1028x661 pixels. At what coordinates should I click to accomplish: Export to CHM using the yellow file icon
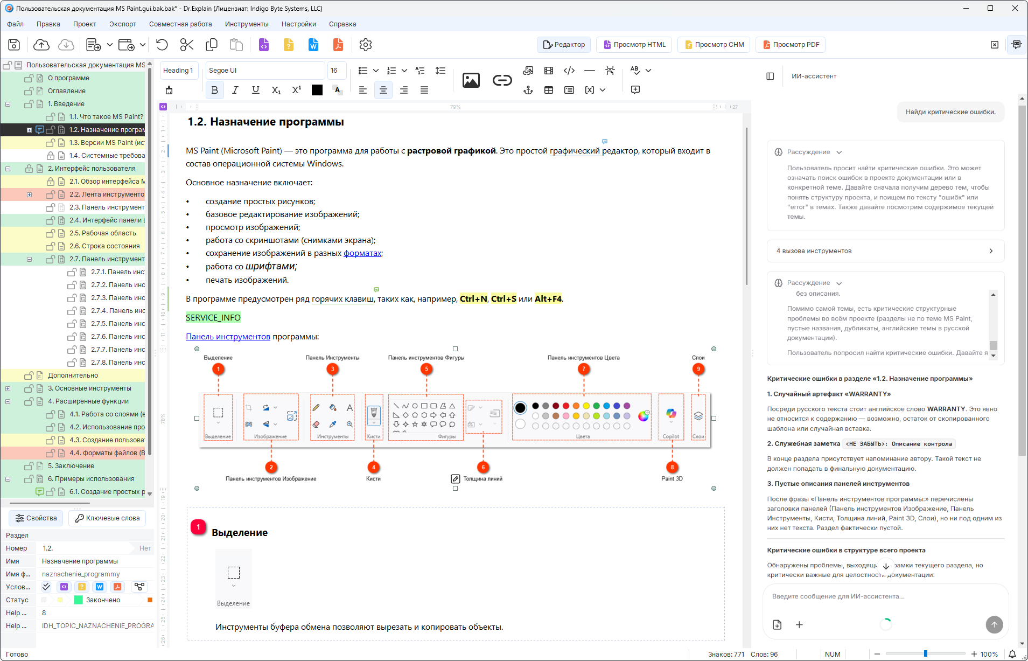289,45
